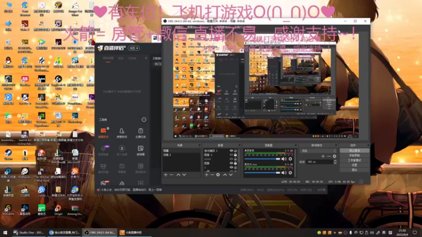Screen dimensions: 422x237
Task: Select the NieR:Automata desktop icon
Action: click(25, 173)
